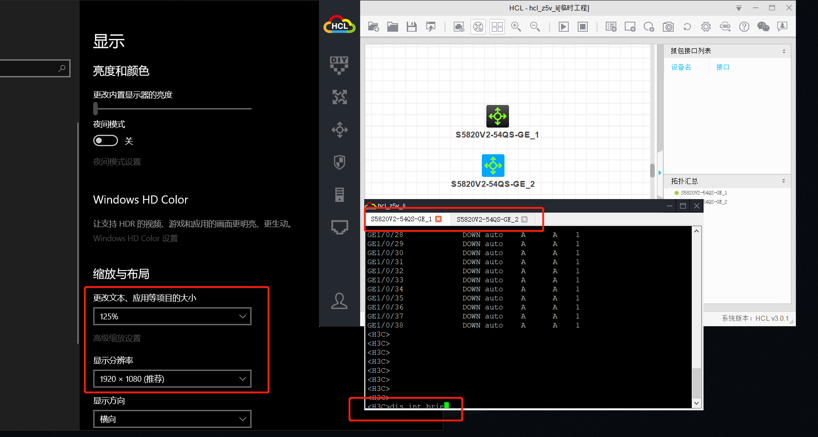This screenshot has width=818, height=437.
Task: Switch to the S5820V2-54QS-GE_2 terminal tab
Action: [487, 219]
